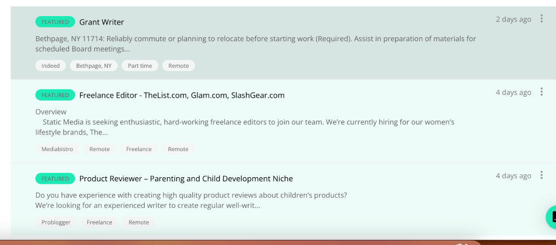Click the FEATURED badge beside Freelance Editor
Viewport: 556px width, 245px height.
click(55, 95)
